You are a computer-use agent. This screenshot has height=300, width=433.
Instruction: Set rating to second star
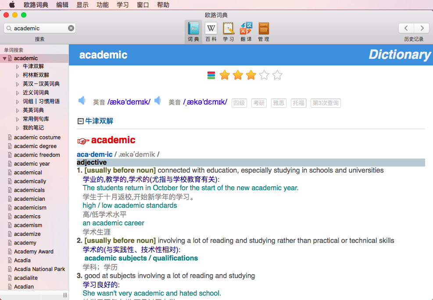coord(238,75)
